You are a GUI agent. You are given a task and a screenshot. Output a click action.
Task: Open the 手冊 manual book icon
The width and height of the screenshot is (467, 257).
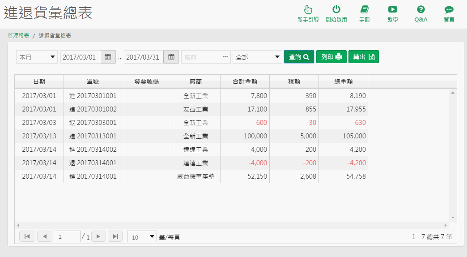click(364, 14)
